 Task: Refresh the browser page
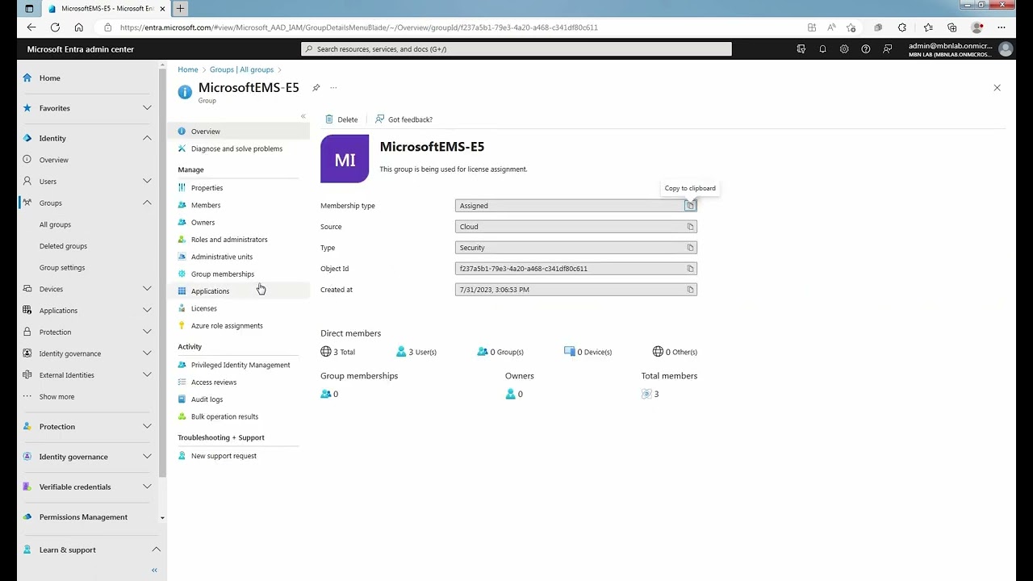tap(55, 27)
